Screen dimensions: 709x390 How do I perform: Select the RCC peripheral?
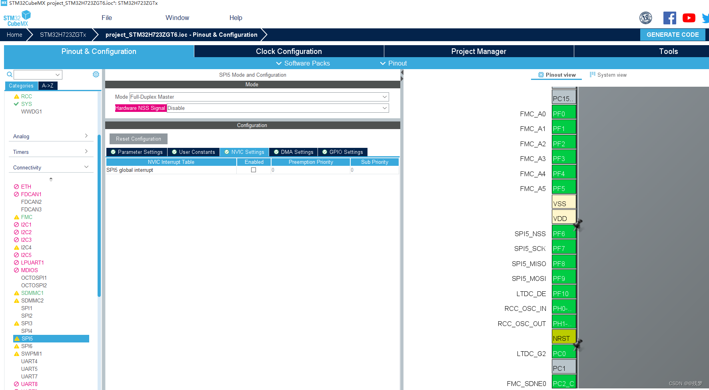tap(26, 96)
